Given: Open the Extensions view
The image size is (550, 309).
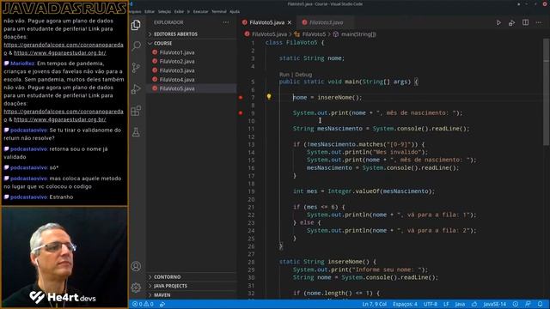Looking at the screenshot, I should pyautogui.click(x=136, y=111).
